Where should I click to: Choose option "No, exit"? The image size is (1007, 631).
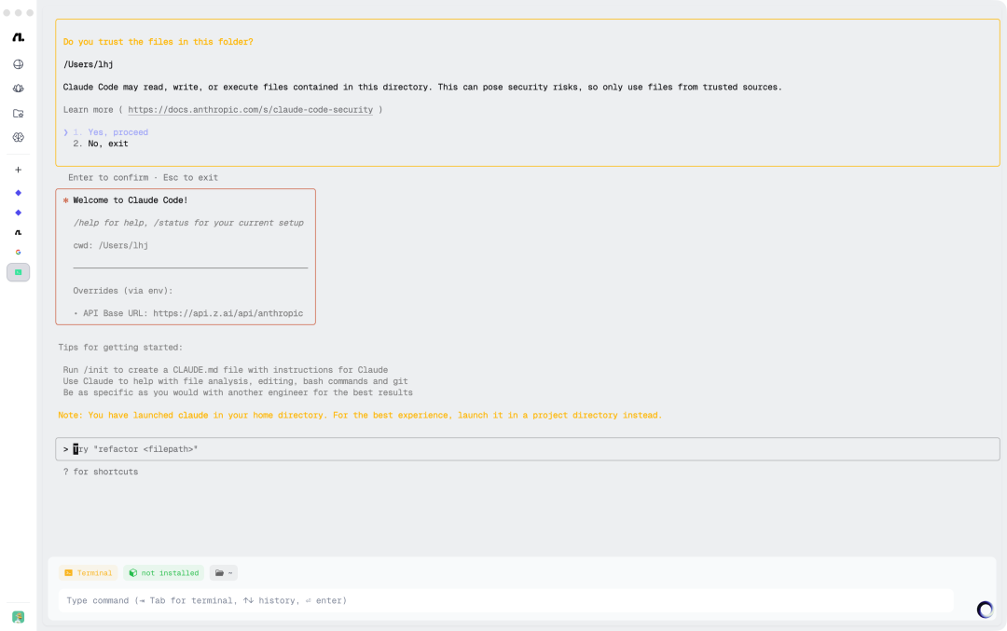coord(108,144)
